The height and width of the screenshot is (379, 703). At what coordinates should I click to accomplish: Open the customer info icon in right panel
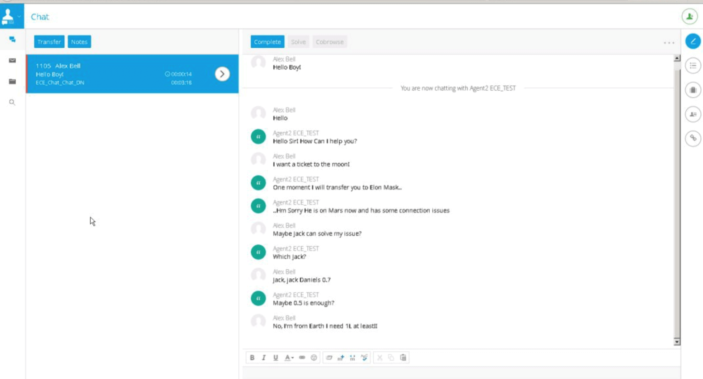point(693,114)
